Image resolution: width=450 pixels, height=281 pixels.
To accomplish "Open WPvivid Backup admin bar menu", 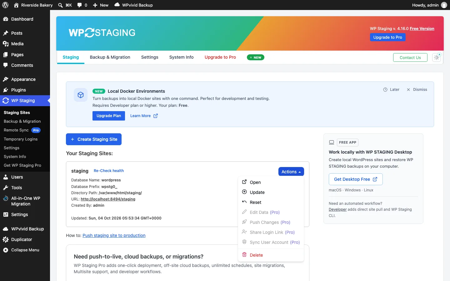I will tap(133, 5).
